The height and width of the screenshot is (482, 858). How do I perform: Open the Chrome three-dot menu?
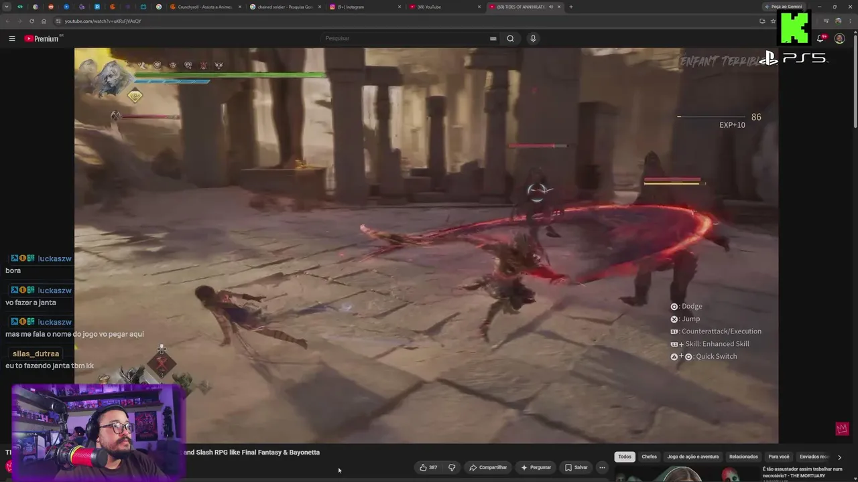coord(849,21)
